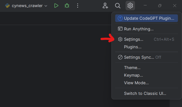This screenshot has height=107, width=182.
Task: Click the Python logo beside cynews_crawler
Action: [8, 6]
